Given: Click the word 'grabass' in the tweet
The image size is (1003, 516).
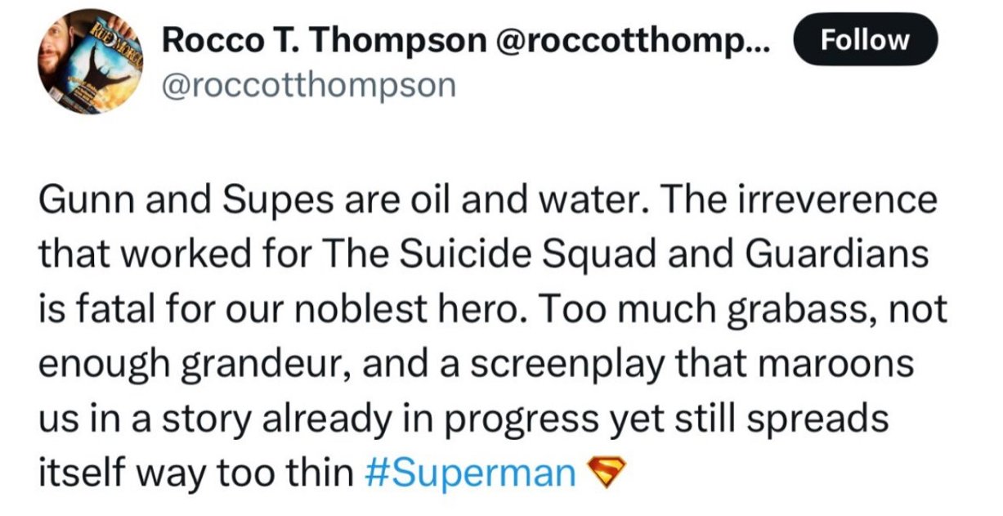Looking at the screenshot, I should tap(793, 311).
